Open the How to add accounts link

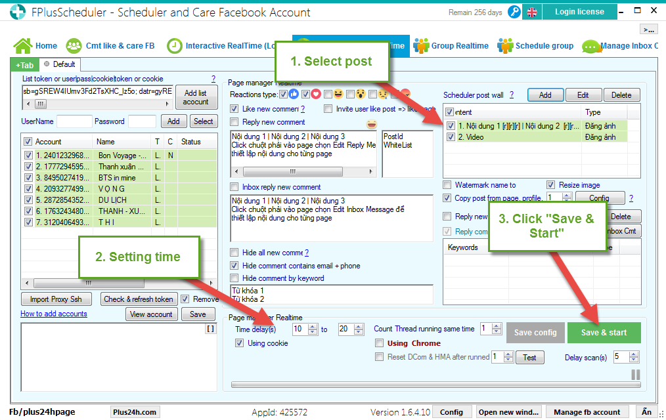coord(54,314)
